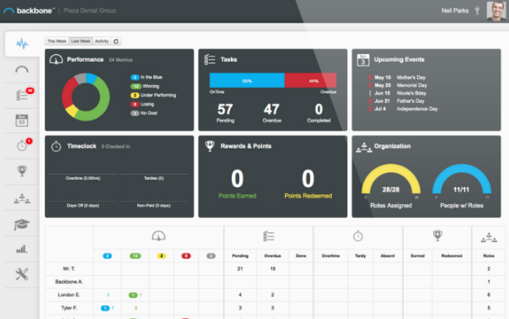Click the In the Blue legend badge
509x319 pixels.
pos(135,78)
